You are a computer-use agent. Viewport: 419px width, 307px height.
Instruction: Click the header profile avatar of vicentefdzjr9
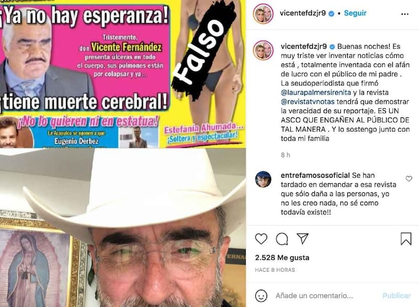pyautogui.click(x=263, y=14)
